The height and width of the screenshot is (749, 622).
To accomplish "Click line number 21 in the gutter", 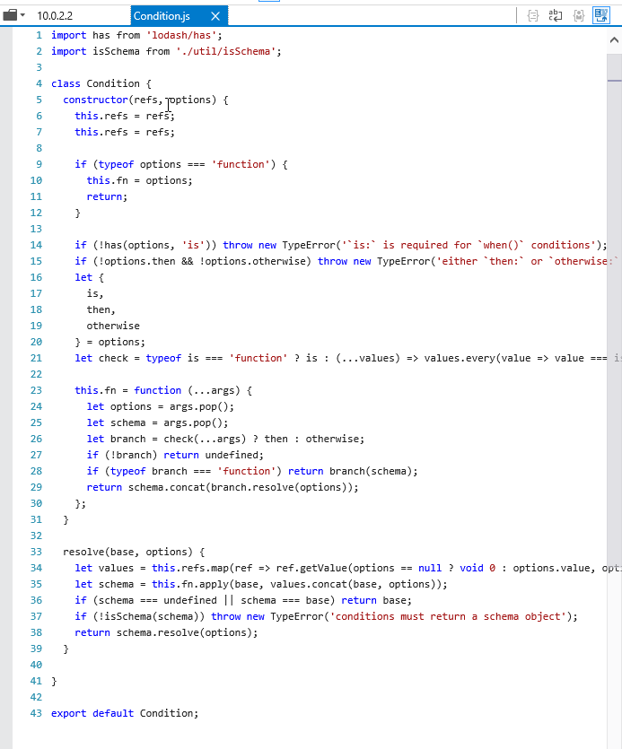I will point(36,358).
